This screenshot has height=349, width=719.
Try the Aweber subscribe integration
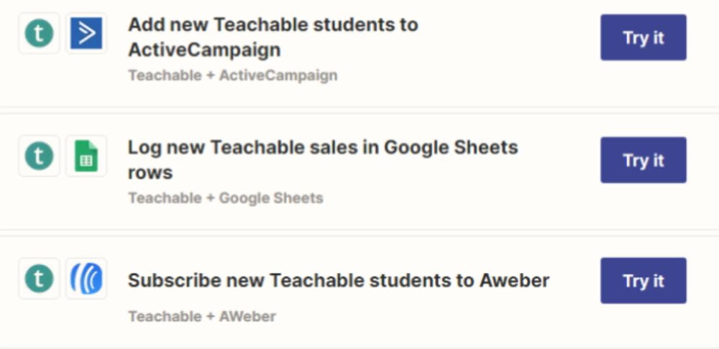[644, 281]
